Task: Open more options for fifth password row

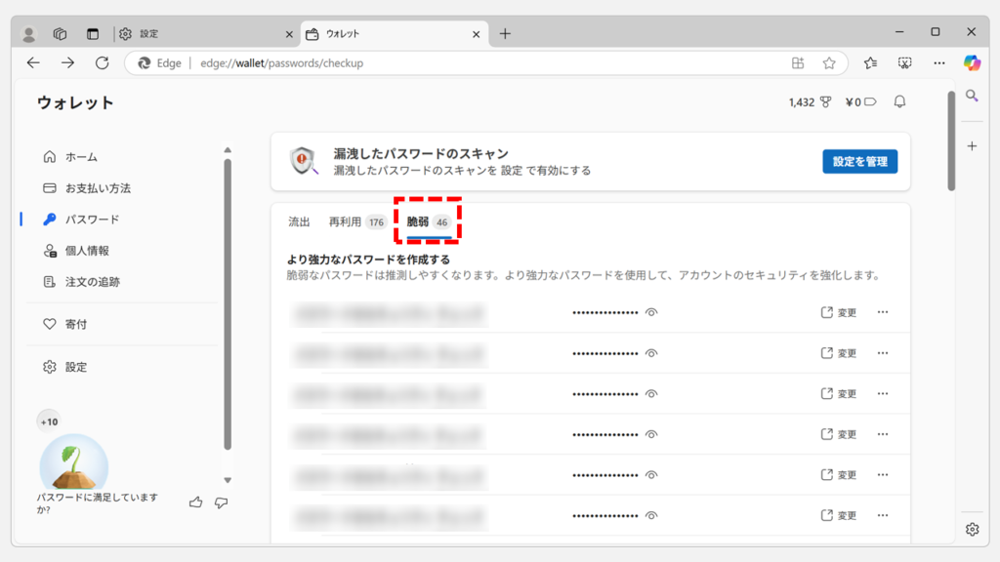Action: [x=883, y=475]
